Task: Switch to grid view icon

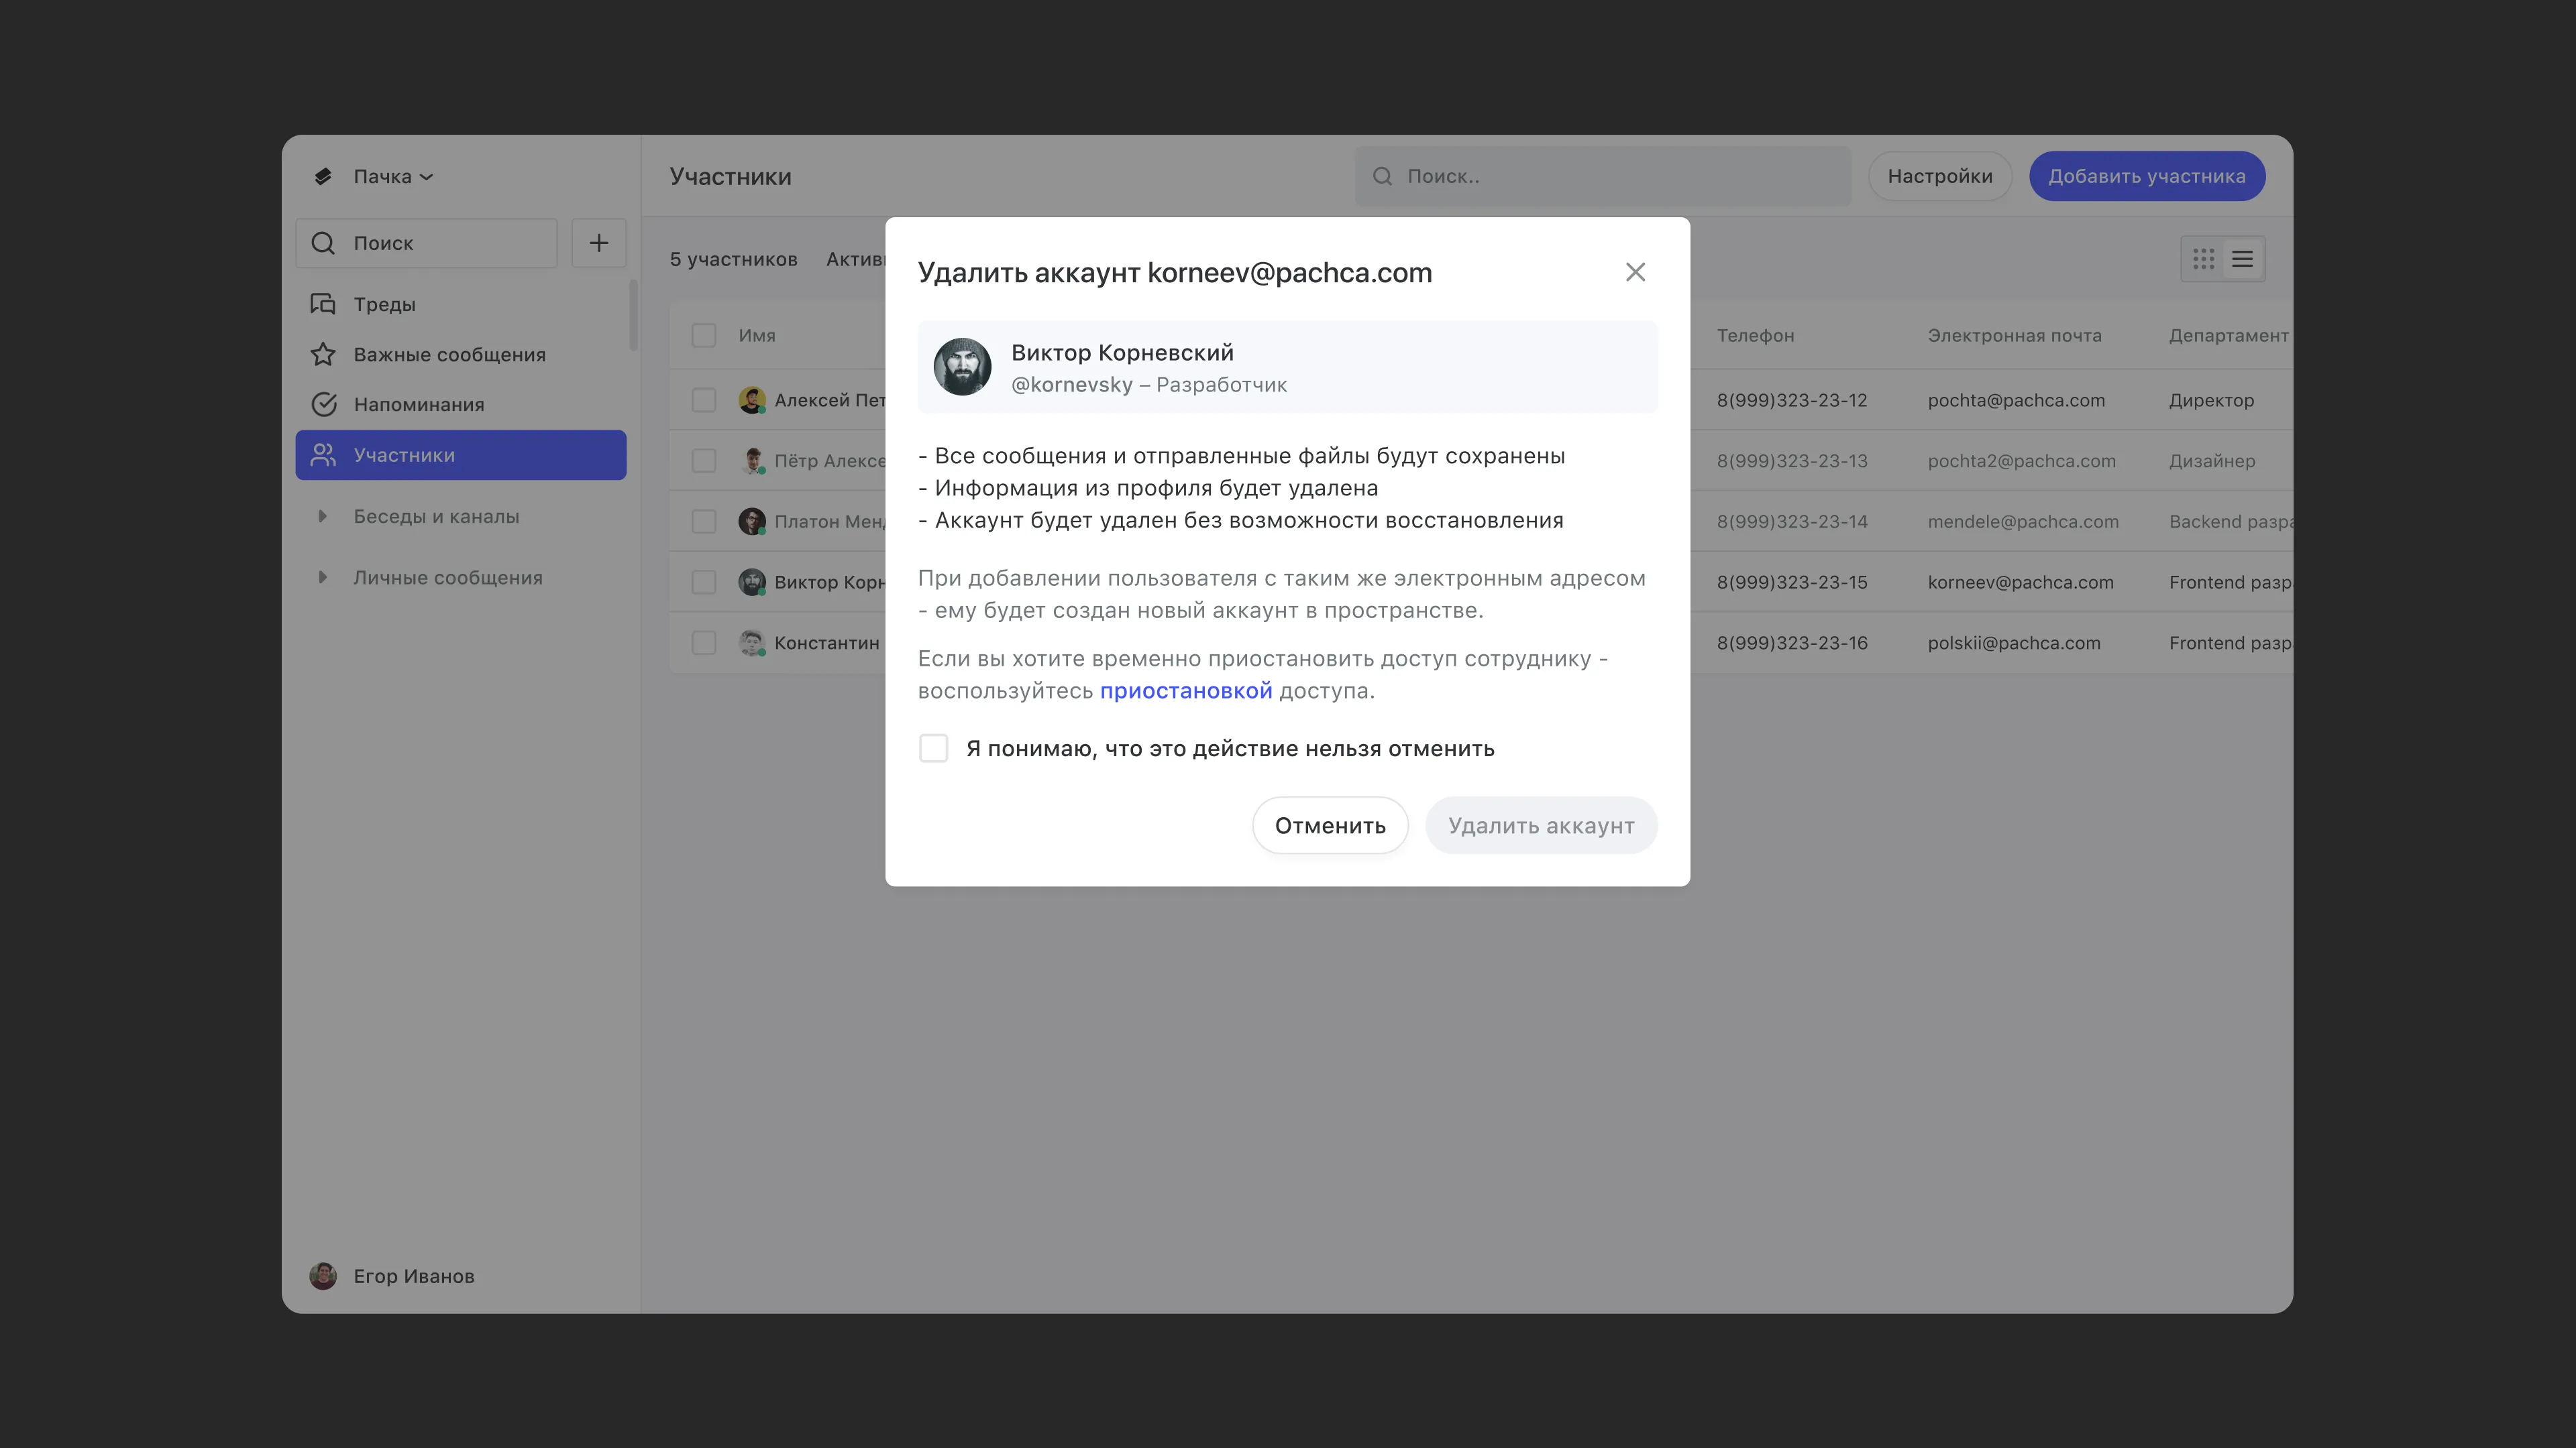Action: [x=2203, y=260]
